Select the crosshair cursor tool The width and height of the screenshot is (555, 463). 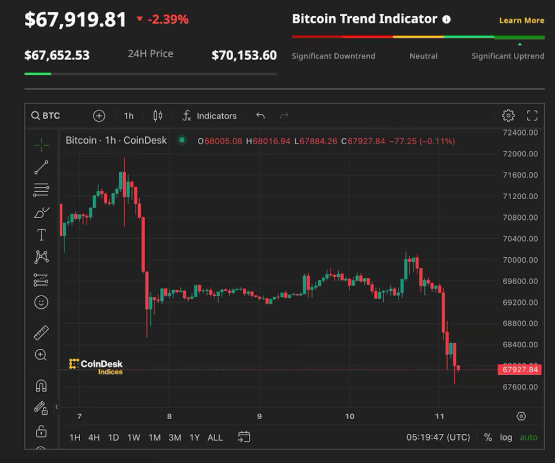click(x=41, y=145)
